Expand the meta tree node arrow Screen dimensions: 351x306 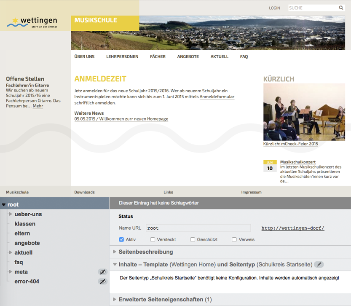(x=10, y=272)
